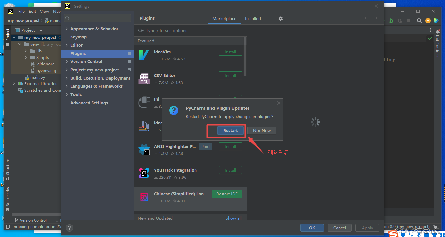445x237 pixels.
Task: Click Restart IDE for the Chinese language pack
Action: click(227, 194)
